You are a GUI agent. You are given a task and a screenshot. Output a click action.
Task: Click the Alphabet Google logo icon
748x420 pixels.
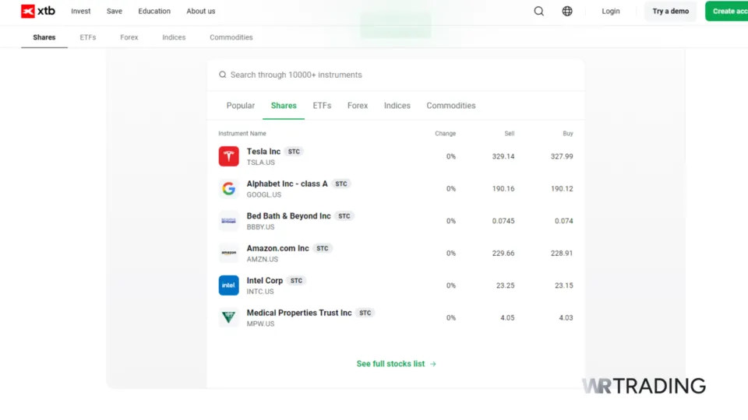click(228, 188)
